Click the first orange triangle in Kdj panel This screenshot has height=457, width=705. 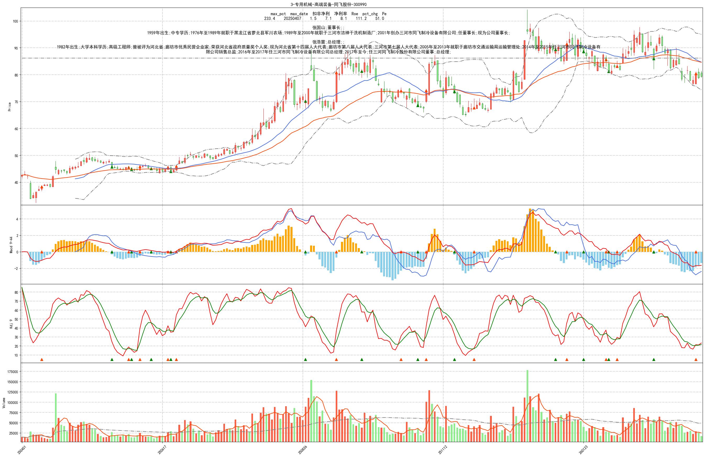coord(42,360)
